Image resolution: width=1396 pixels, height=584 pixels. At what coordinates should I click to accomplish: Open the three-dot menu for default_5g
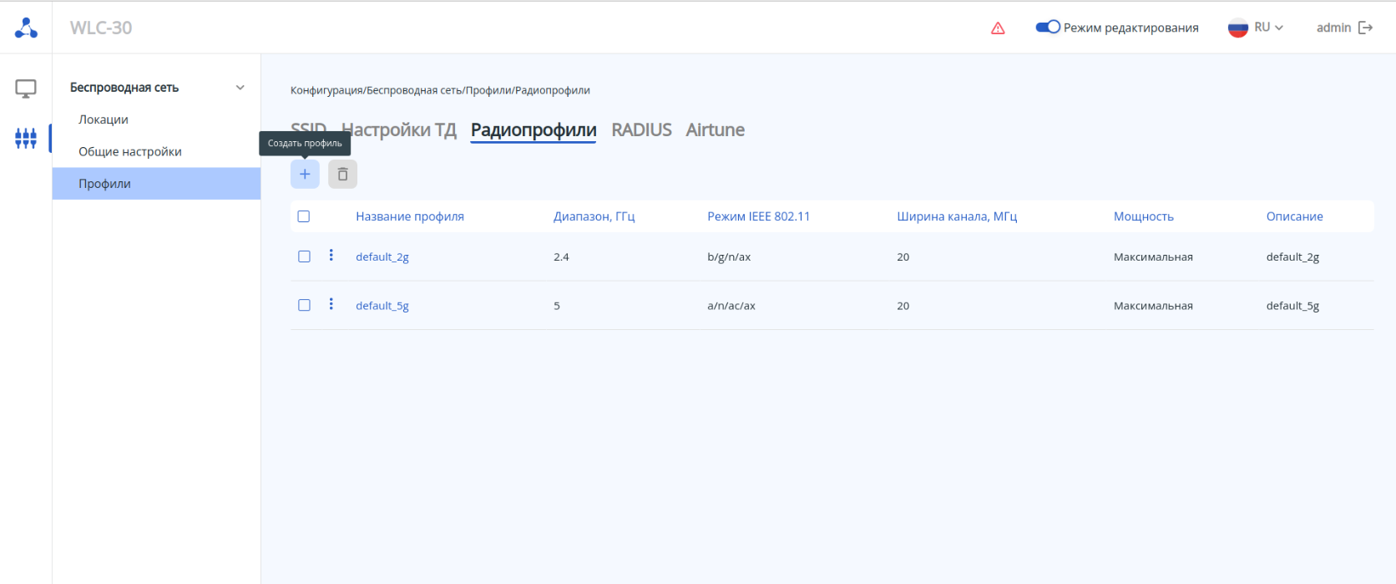click(x=331, y=304)
